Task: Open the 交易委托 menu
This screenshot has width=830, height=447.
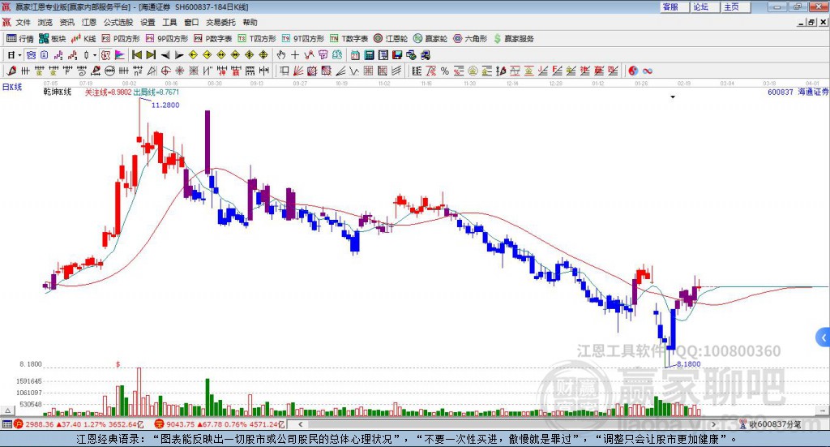Action: 220,22
